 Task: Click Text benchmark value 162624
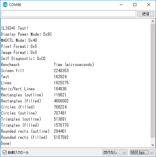coord(60,77)
